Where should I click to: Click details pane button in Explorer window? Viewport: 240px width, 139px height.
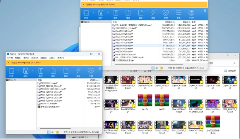(x=230, y=71)
